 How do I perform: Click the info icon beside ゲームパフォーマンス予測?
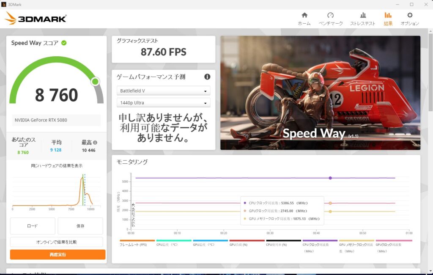[x=207, y=77]
